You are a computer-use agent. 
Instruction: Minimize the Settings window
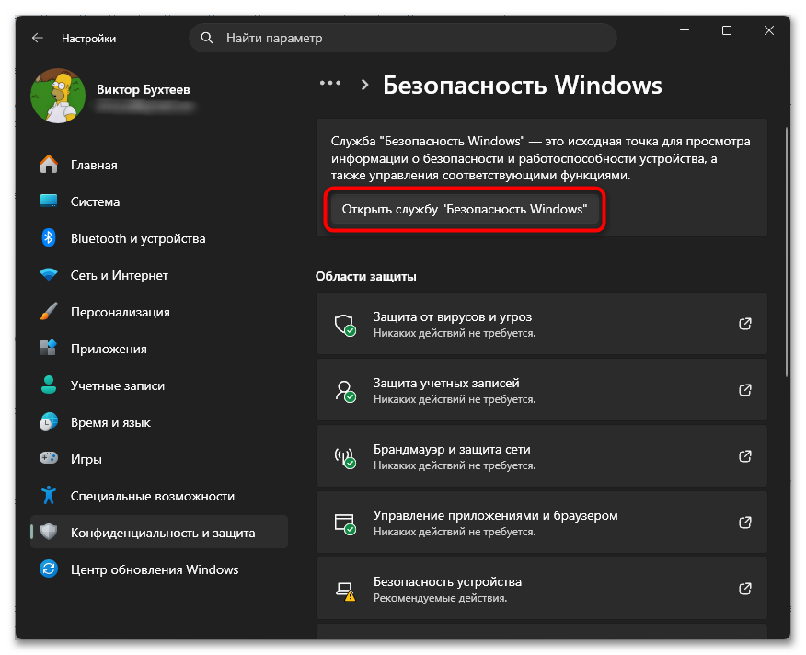point(685,30)
